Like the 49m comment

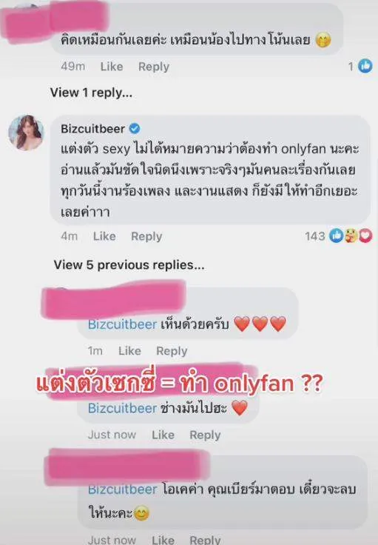tap(112, 67)
